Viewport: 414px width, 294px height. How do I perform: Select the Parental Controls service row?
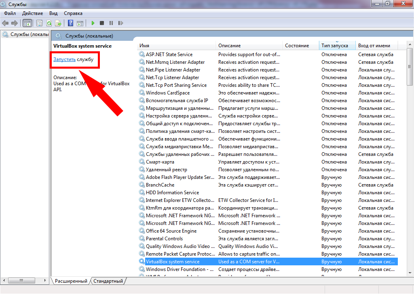(164, 239)
